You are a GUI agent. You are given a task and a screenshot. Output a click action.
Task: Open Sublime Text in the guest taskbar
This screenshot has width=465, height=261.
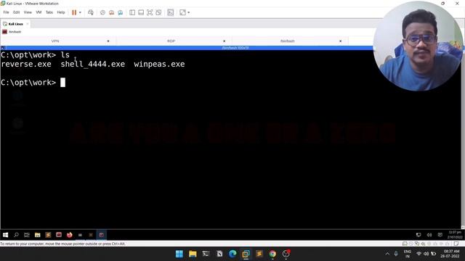click(48, 235)
